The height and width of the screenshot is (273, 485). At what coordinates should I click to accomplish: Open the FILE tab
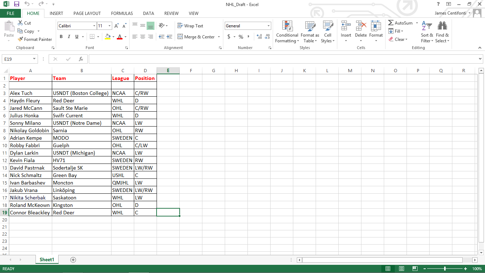[11, 14]
